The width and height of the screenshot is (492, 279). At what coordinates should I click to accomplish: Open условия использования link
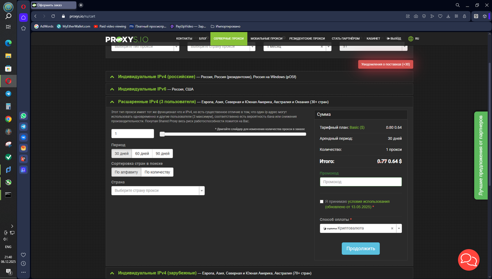point(369,201)
